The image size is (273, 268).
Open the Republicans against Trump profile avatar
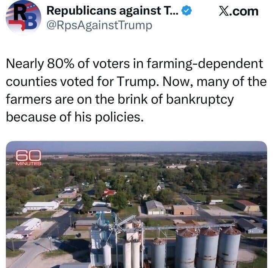(23, 17)
